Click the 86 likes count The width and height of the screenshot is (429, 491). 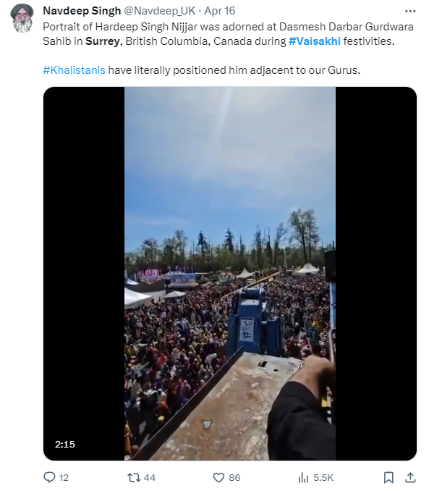click(x=234, y=477)
